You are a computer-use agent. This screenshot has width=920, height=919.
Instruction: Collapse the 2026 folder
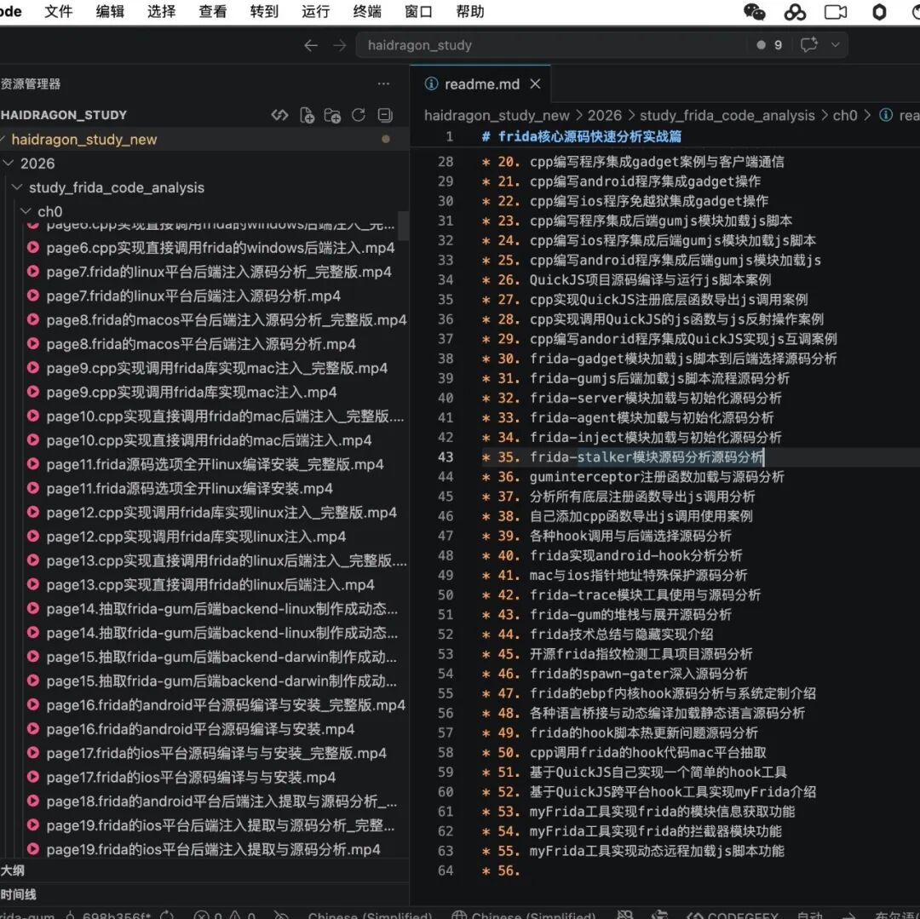(x=9, y=163)
